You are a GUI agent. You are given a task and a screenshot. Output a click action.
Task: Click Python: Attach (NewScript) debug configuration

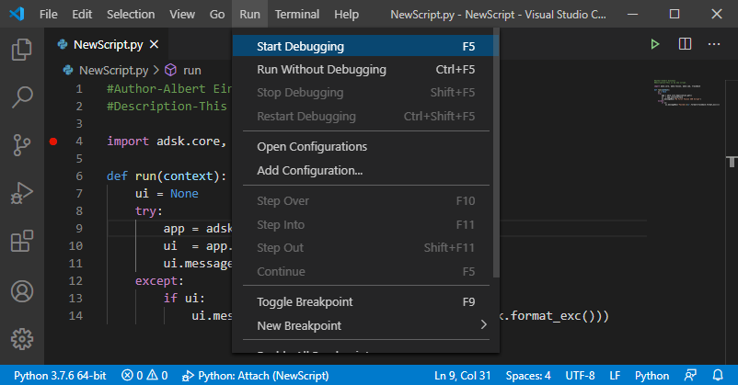click(256, 375)
